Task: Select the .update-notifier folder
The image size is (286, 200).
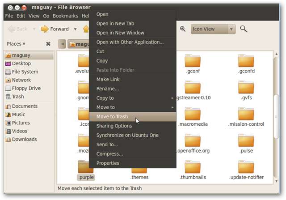Action: 246,170
